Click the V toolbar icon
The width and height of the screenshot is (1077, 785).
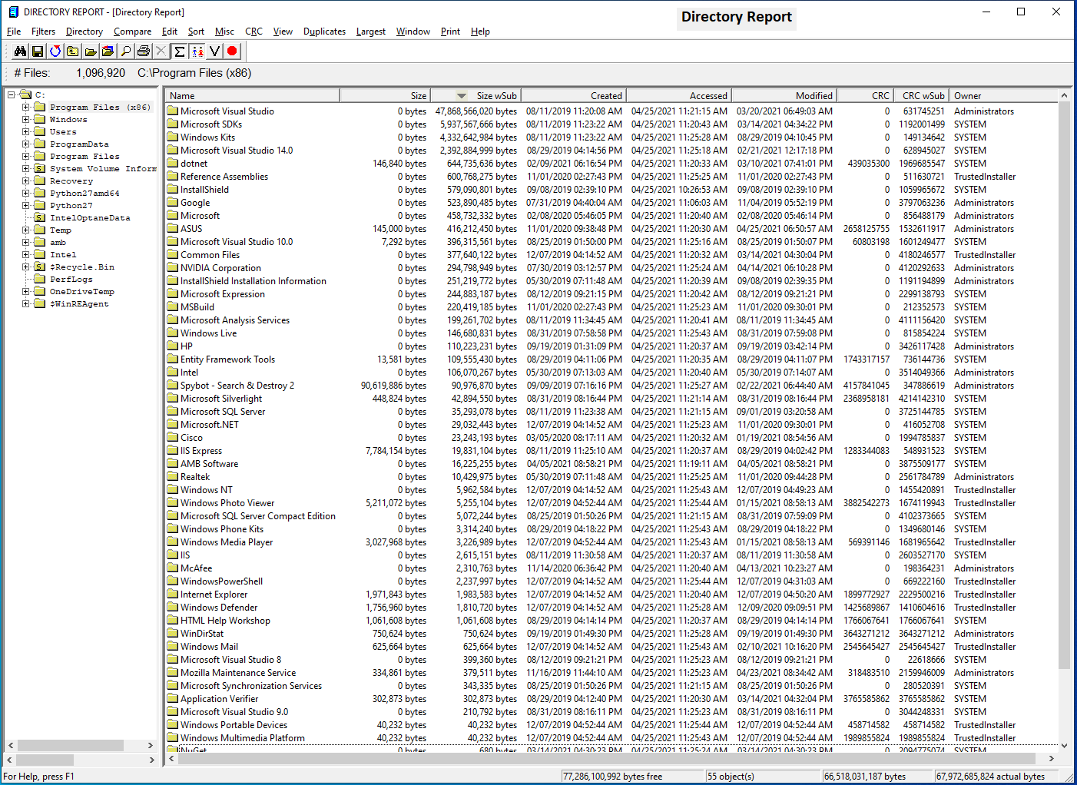click(215, 51)
